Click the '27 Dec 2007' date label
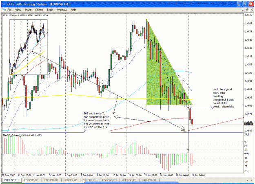 point(8,175)
